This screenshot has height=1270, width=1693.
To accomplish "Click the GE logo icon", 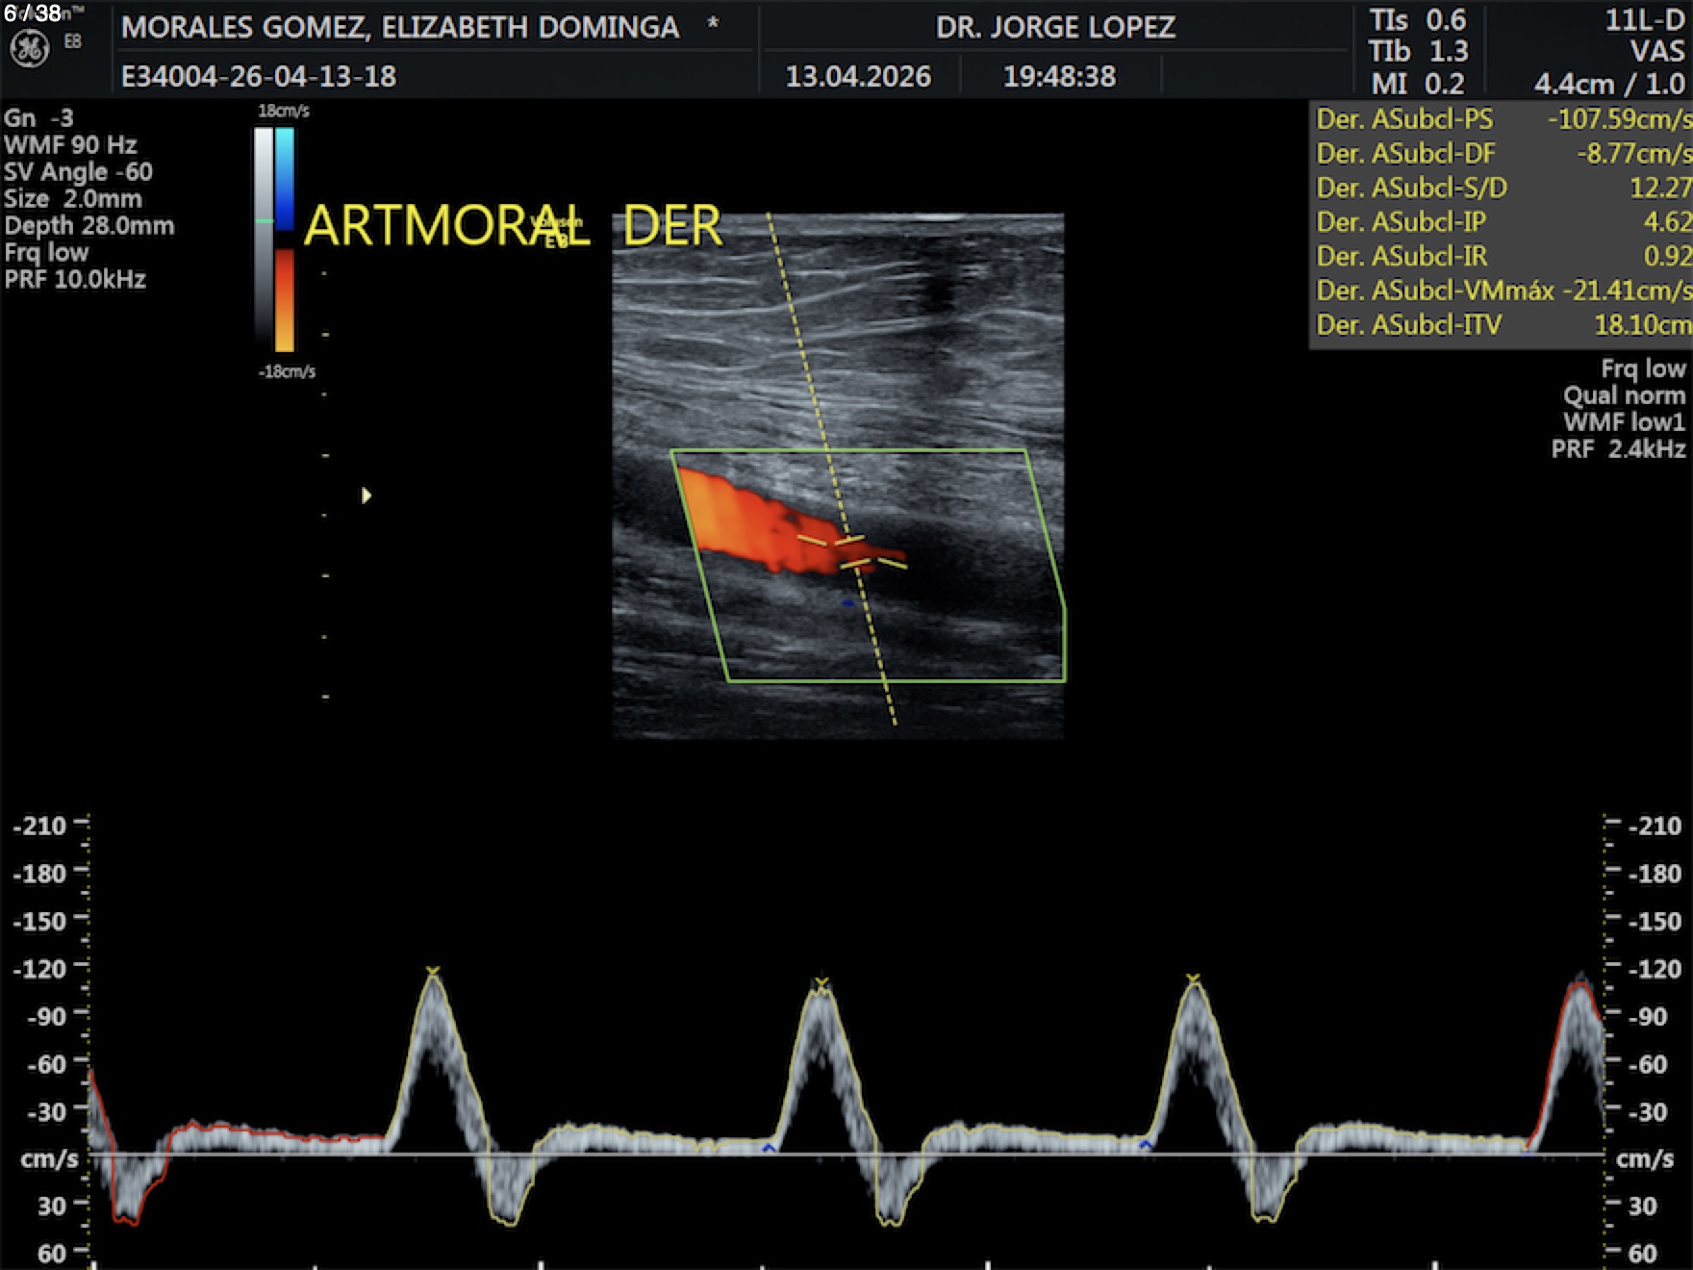I will (29, 48).
